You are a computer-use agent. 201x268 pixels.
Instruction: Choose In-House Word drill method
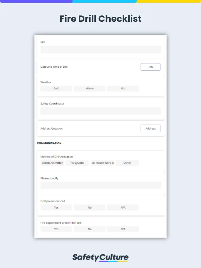pos(103,163)
